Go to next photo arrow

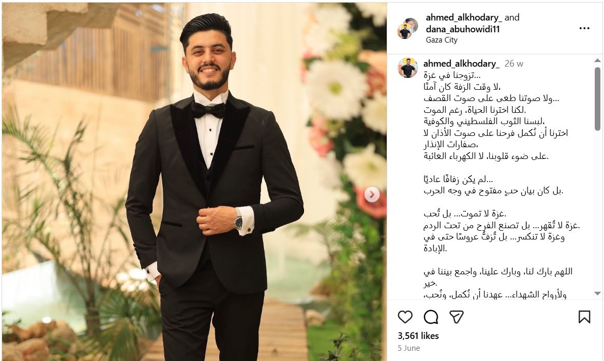(x=372, y=194)
